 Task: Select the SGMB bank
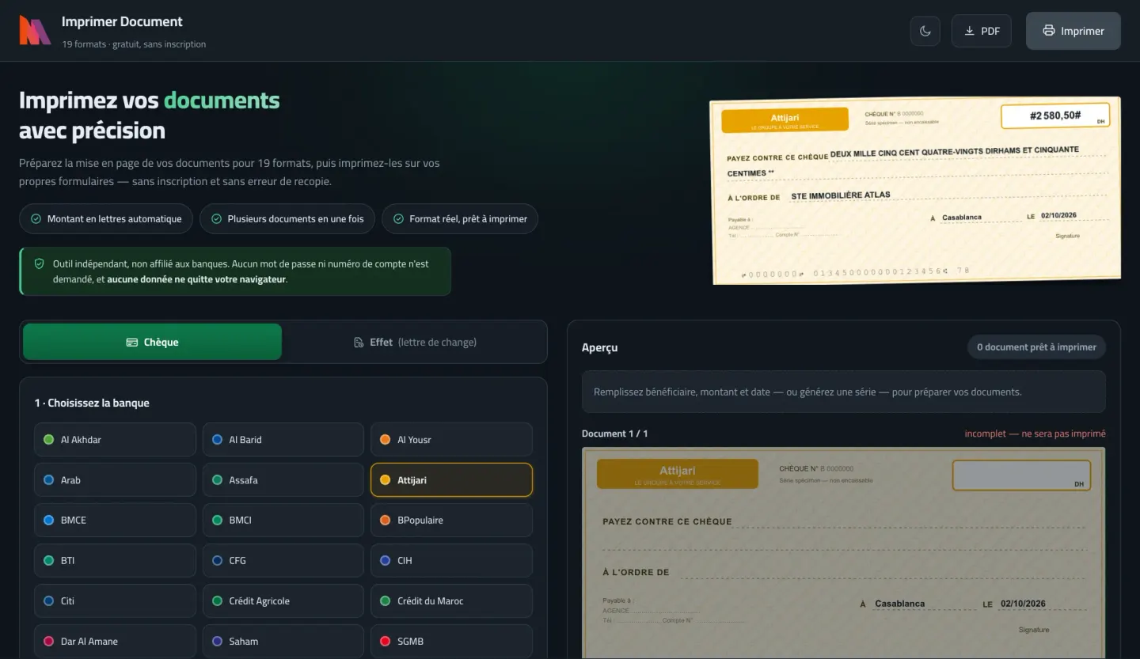[x=451, y=641]
